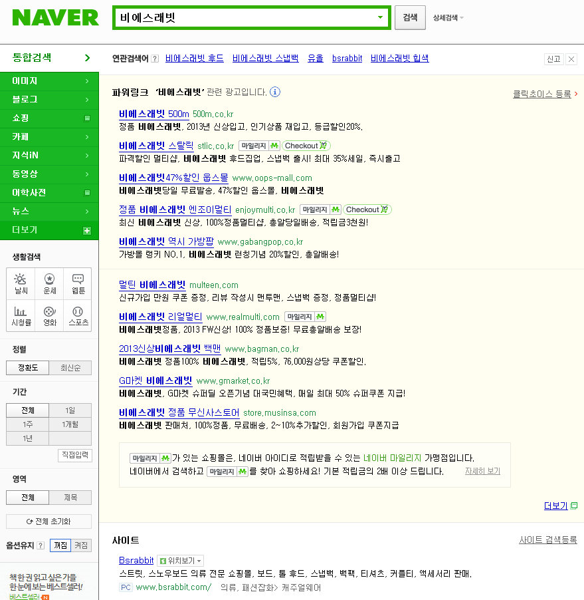This screenshot has height=600, width=584.
Task: Click the 마일리지 badge next to realmulti.com
Action: 305,317
